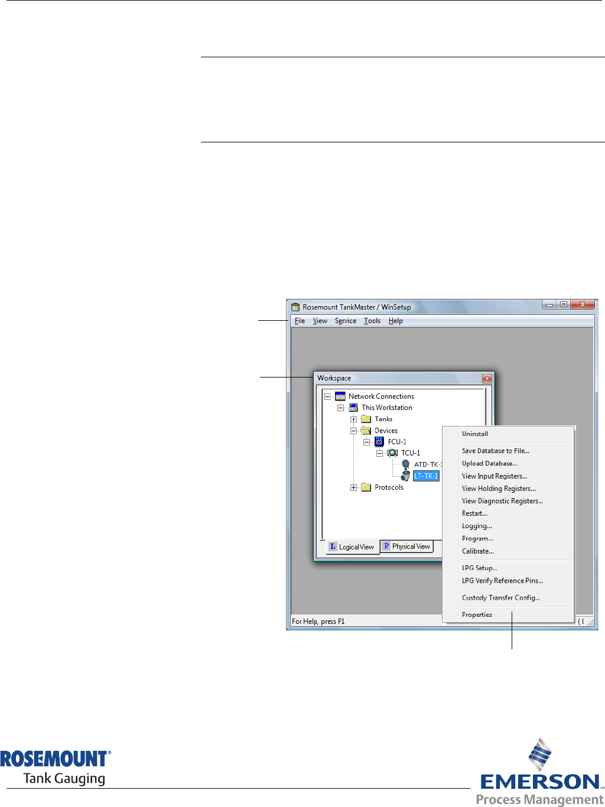605x807 pixels.
Task: Maximize the TankMaster WinSetup window
Action: click(564, 305)
